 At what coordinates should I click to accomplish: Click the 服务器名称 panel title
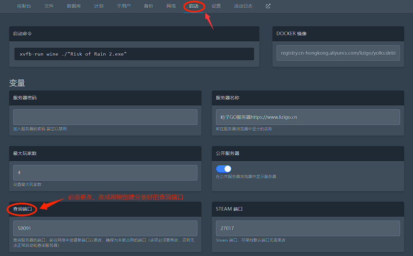(227, 98)
